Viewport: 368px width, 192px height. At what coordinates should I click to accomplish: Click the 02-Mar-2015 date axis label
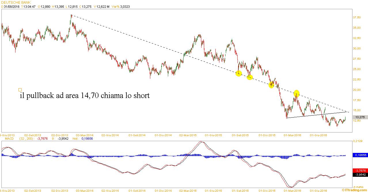pos(188,135)
